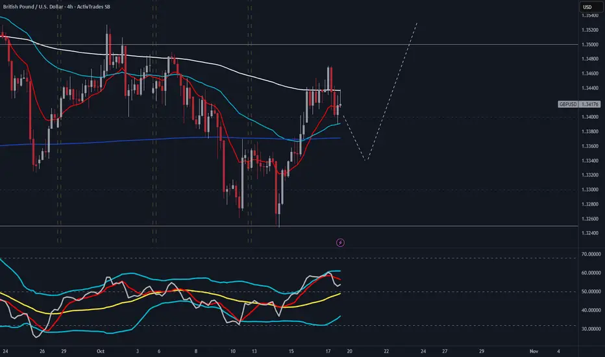Select the GBPUSD symbol tag on price axis
Viewport: 605px width, 357px height.
point(568,105)
